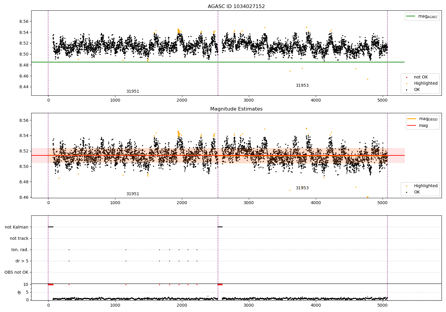This screenshot has height=312, width=446.
Task: Select the mag AGASC legend entry label
Action: point(428,16)
